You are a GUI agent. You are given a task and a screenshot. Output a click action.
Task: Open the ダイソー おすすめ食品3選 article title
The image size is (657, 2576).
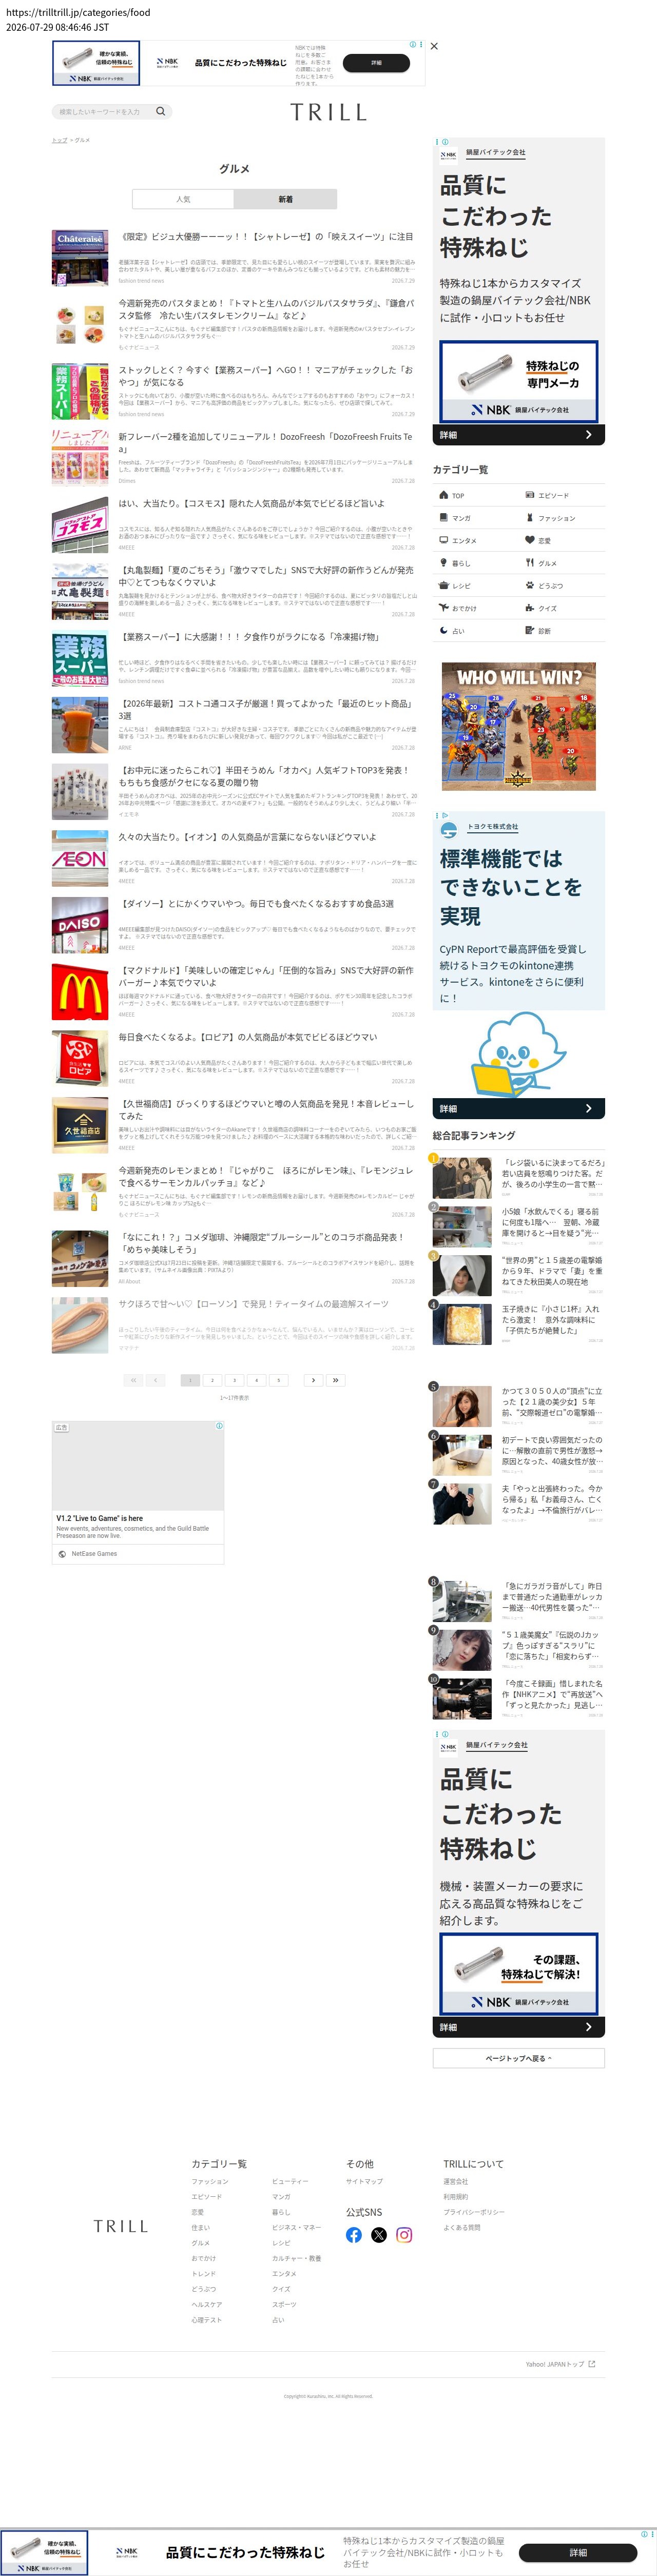[257, 904]
